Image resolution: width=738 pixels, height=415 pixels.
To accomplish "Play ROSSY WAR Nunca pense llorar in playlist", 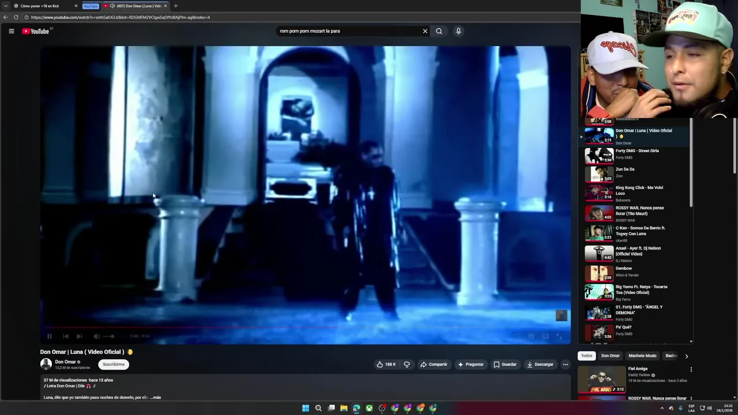I will click(634, 213).
